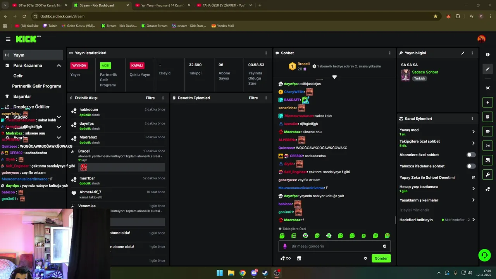Toggle the lightning activity feed panel icon
The image size is (496, 279).
487,102
